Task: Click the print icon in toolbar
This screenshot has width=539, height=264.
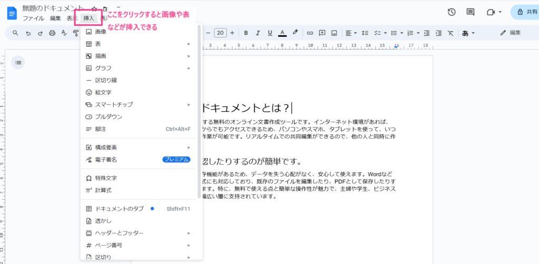Action: pos(52,33)
